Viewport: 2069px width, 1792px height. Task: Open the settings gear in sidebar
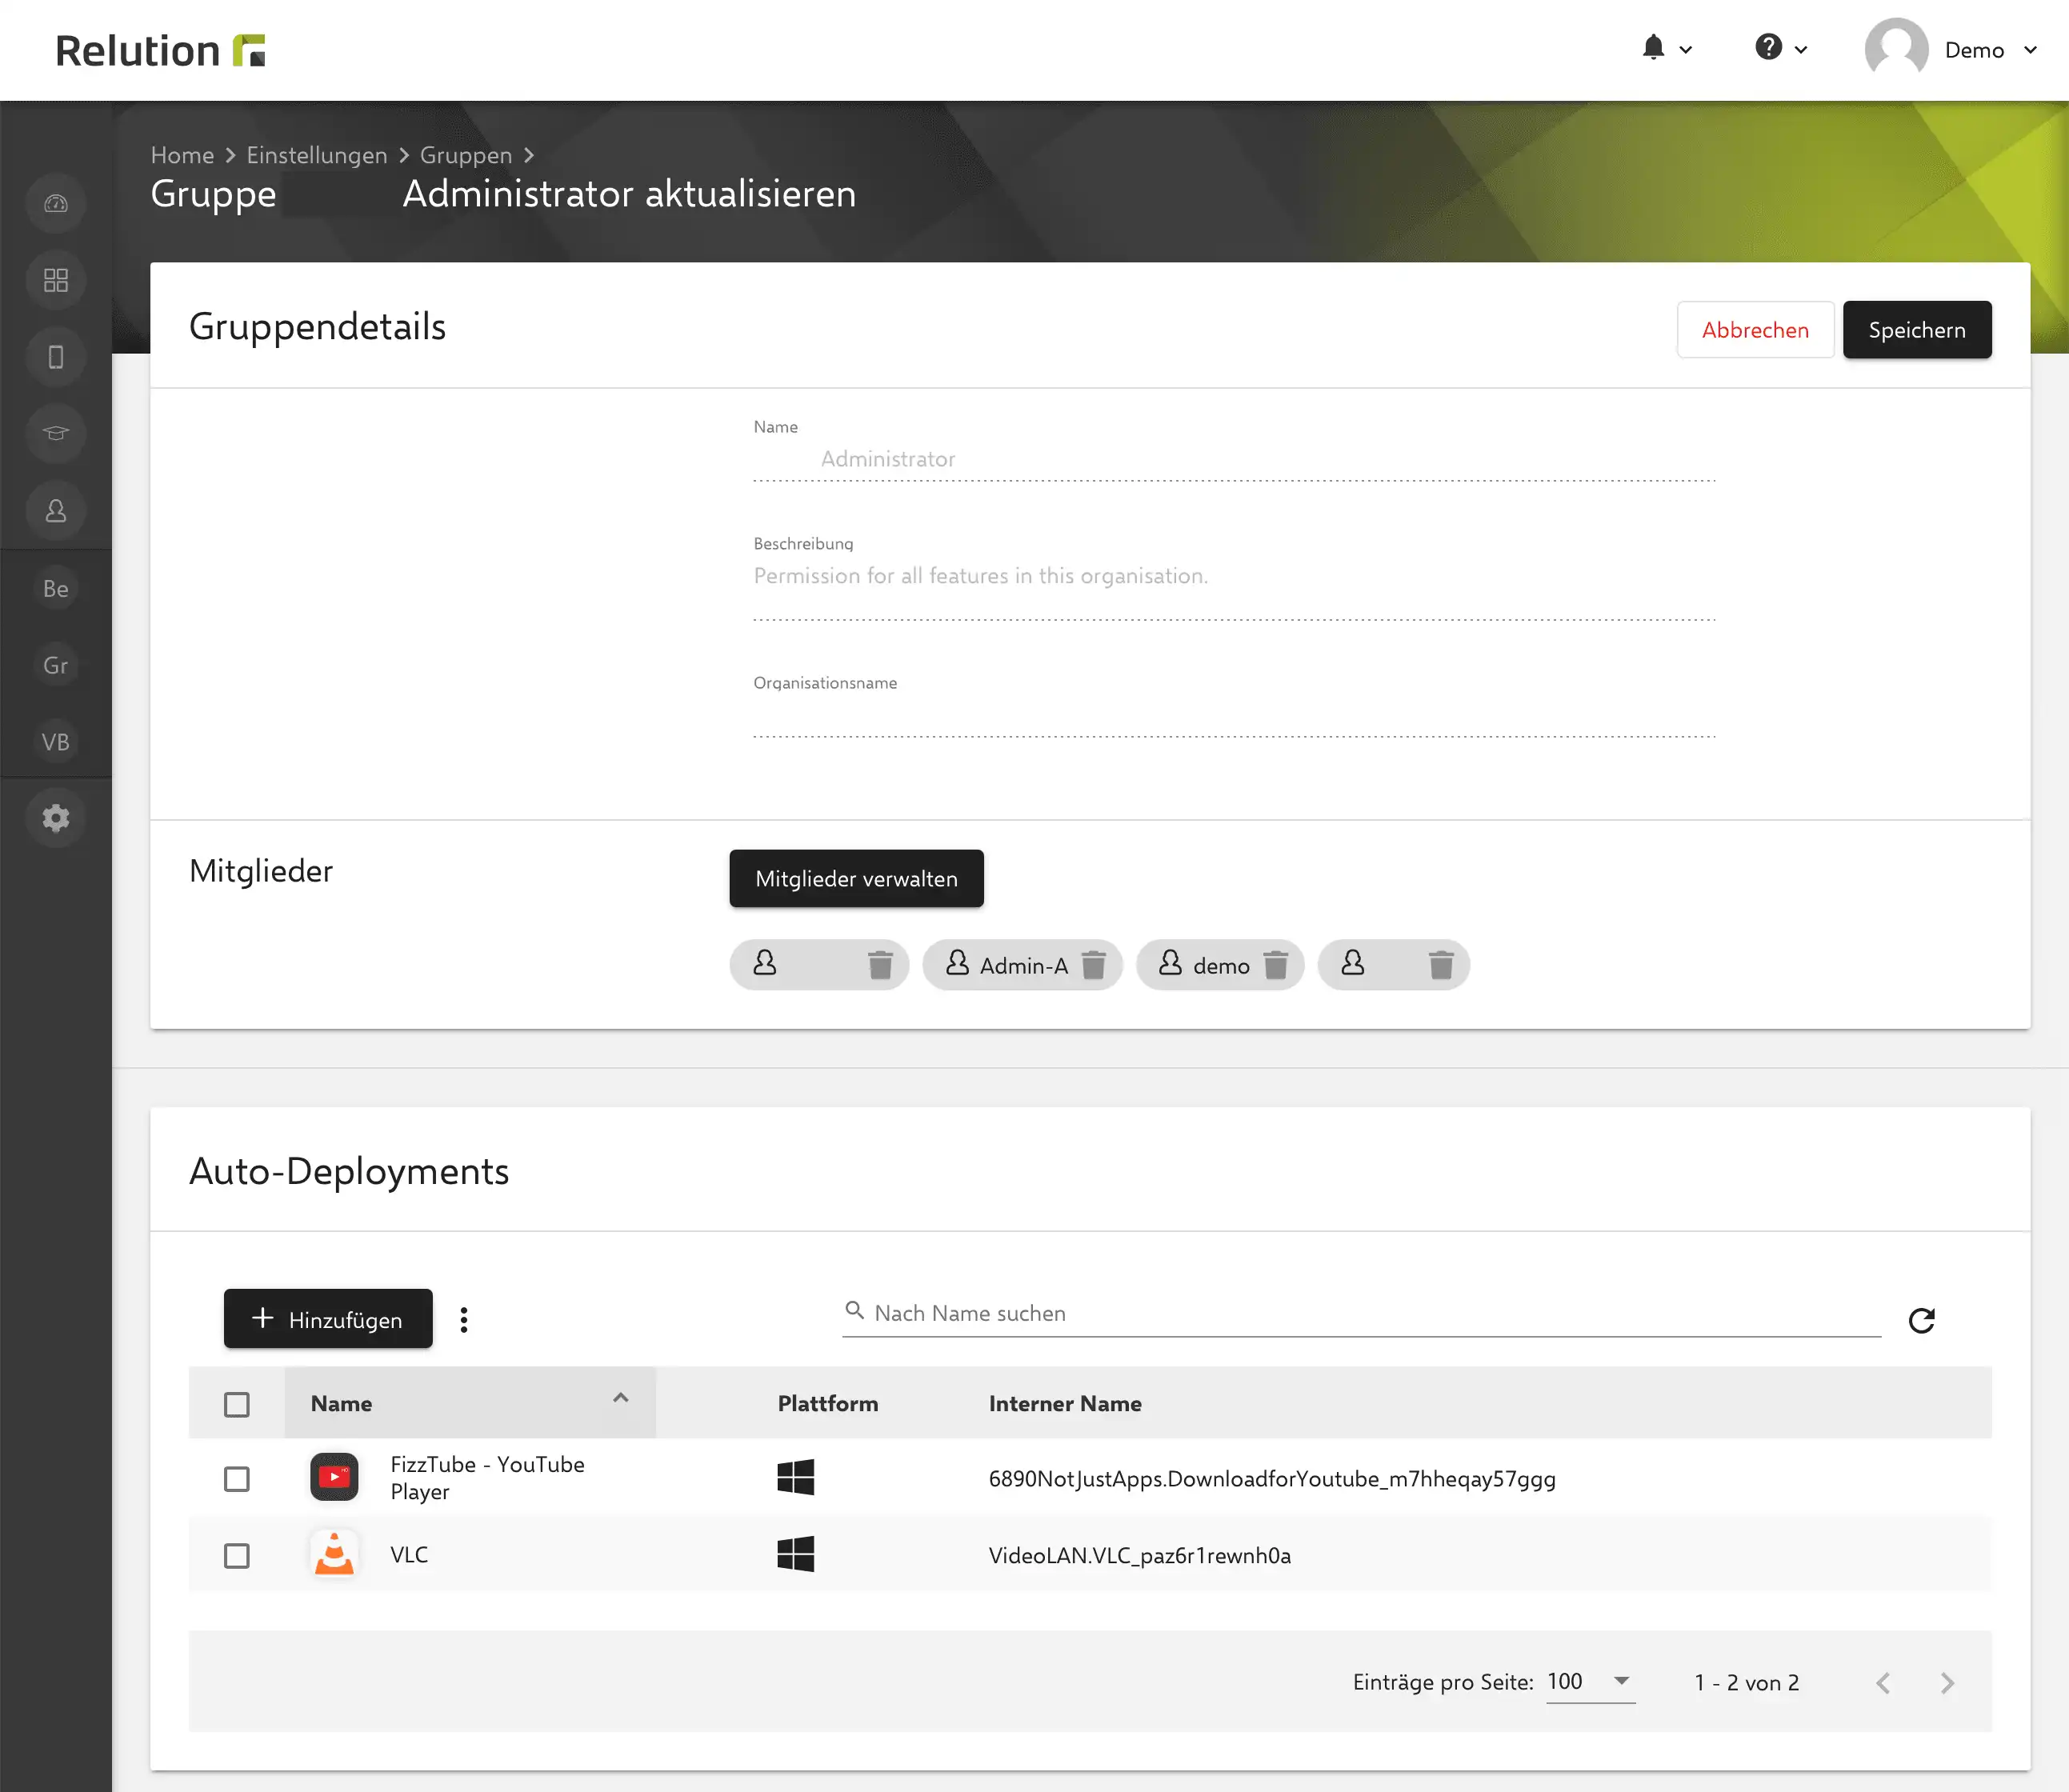[x=56, y=818]
